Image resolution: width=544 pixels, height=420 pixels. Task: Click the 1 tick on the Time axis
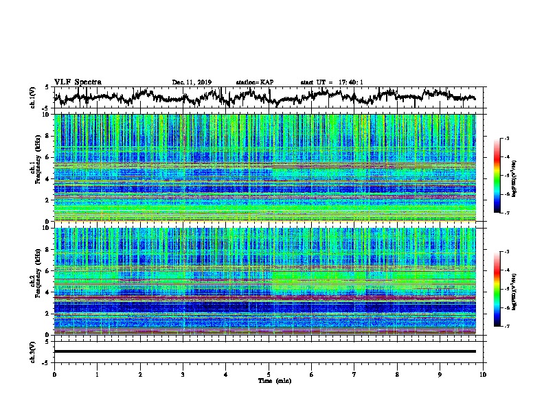click(x=97, y=374)
